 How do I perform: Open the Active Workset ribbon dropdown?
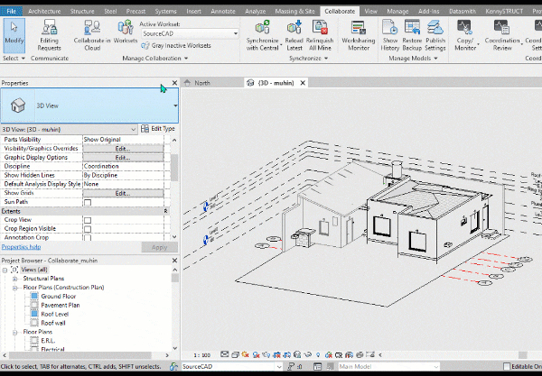(x=236, y=33)
